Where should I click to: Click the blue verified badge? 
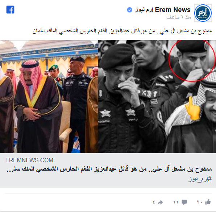click(129, 10)
